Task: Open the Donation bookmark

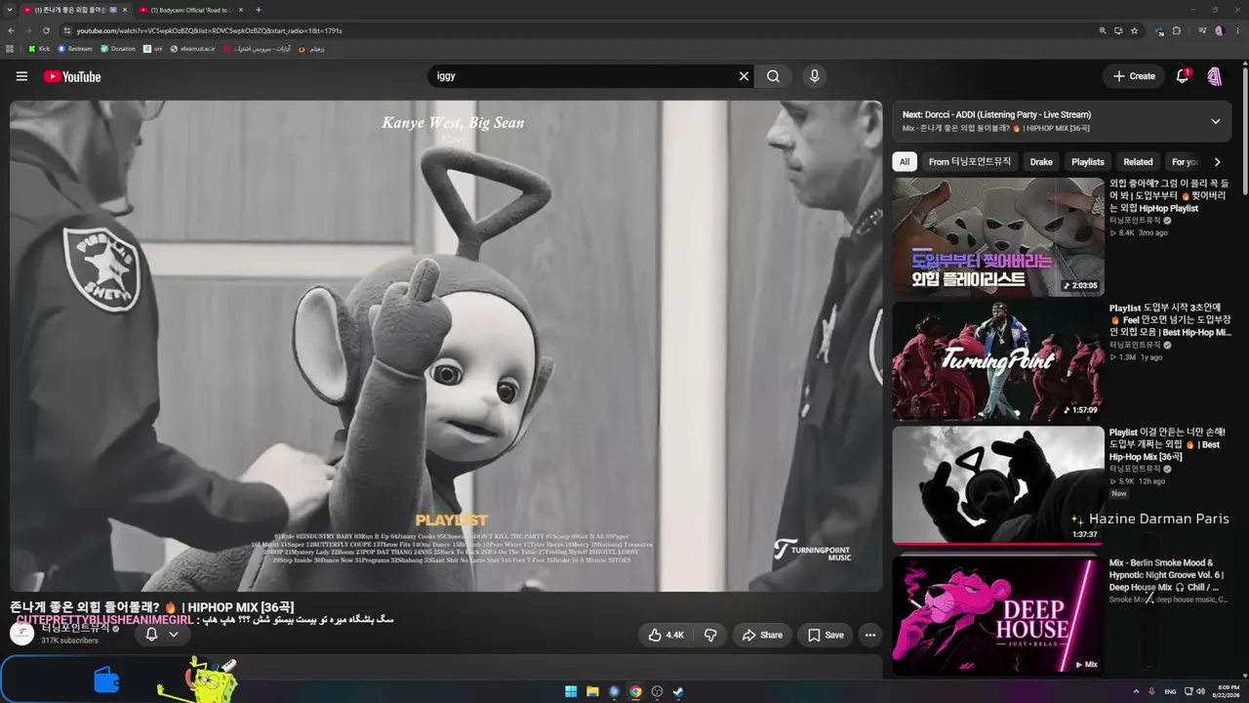Action: 118,49
